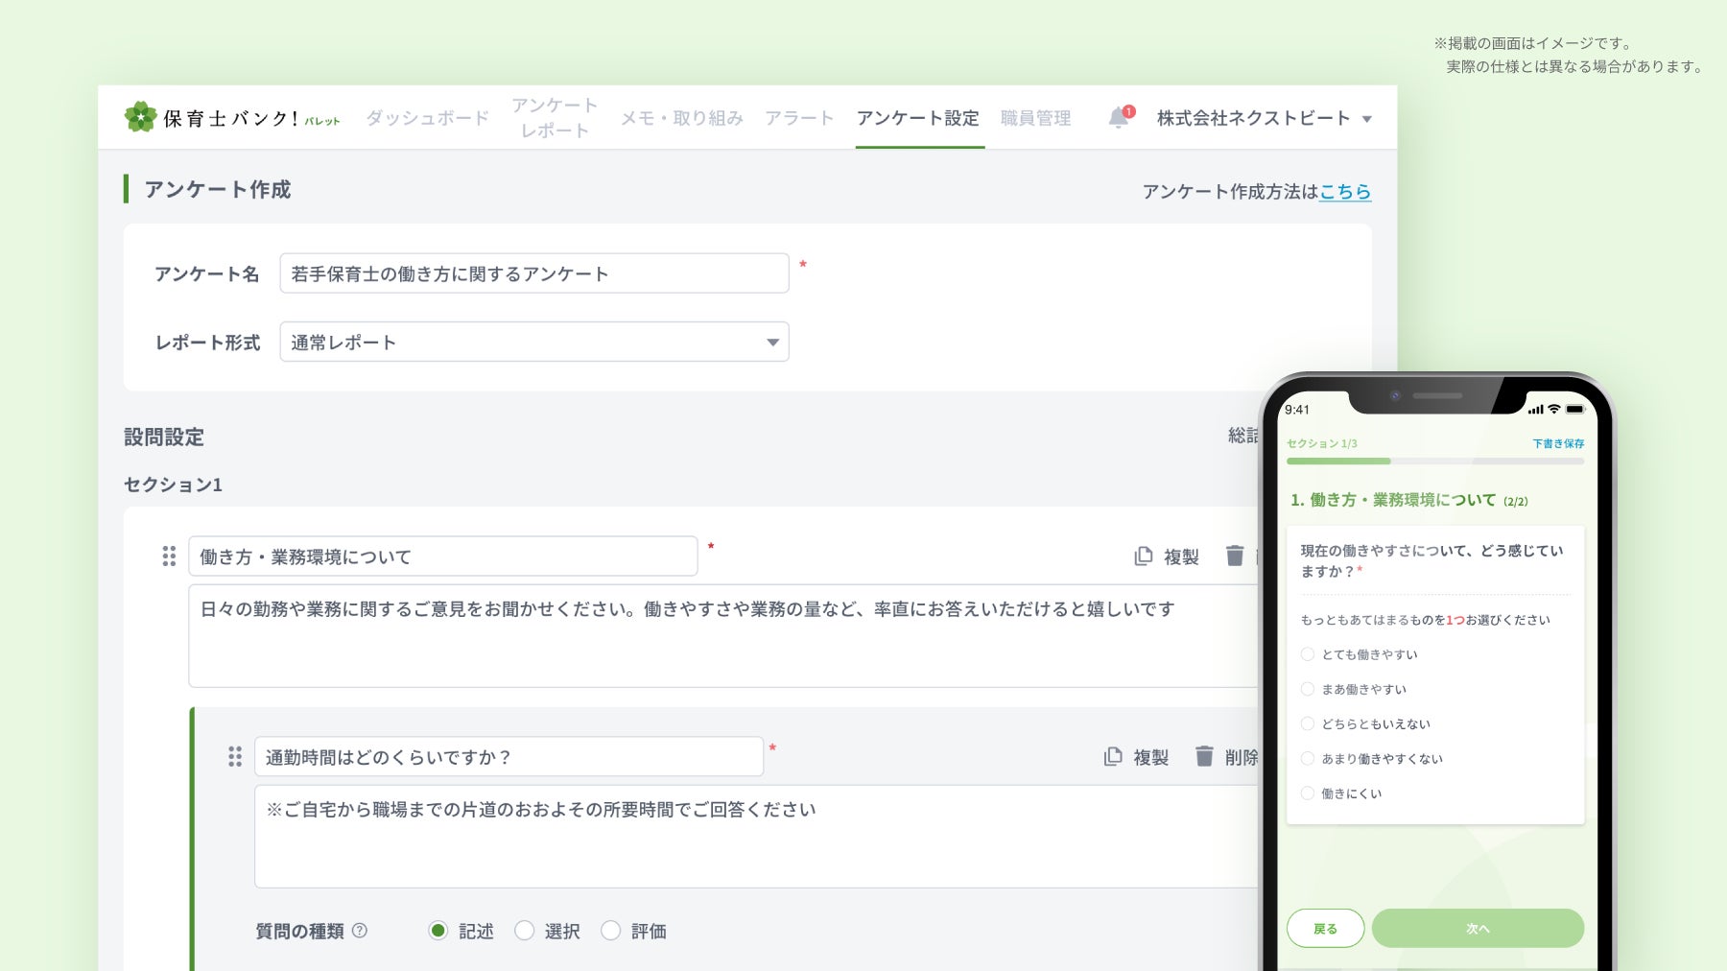The image size is (1727, 971).
Task: Choose 働きにくい on the phone preview
Action: [1307, 793]
